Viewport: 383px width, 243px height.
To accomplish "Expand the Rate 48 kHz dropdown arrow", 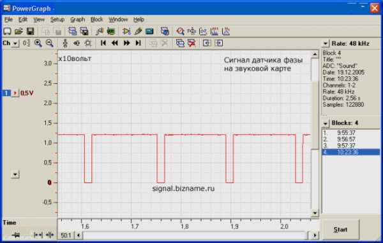I will (325, 44).
